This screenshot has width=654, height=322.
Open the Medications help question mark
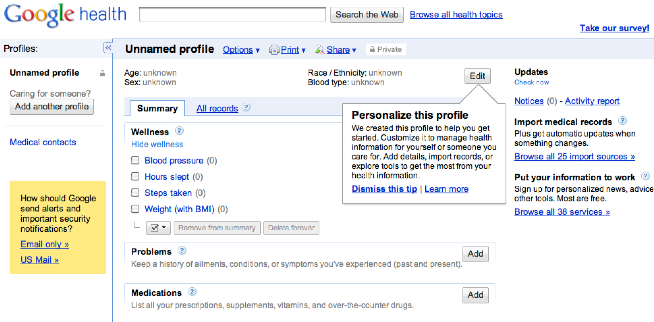point(192,291)
